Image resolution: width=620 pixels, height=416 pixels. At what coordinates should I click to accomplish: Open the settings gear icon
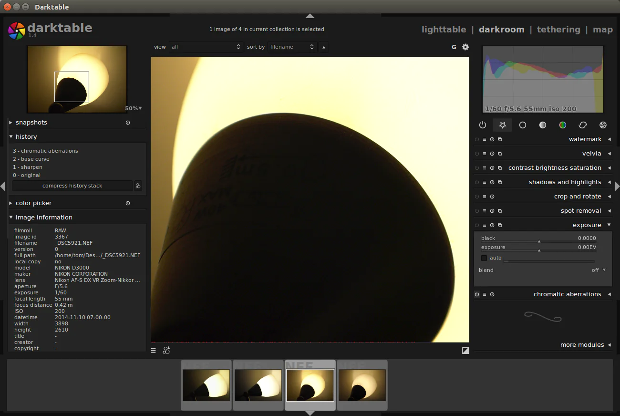coord(465,47)
